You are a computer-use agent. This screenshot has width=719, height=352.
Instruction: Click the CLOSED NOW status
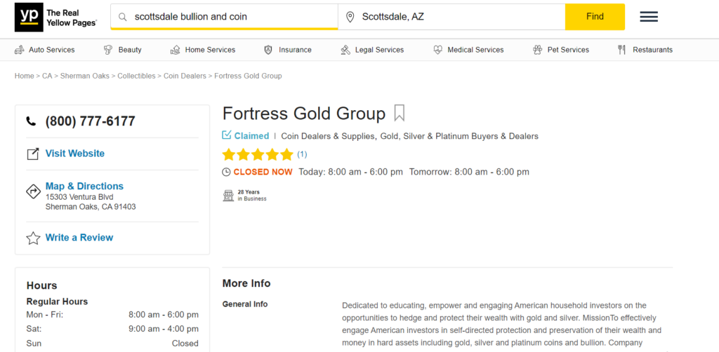point(263,172)
